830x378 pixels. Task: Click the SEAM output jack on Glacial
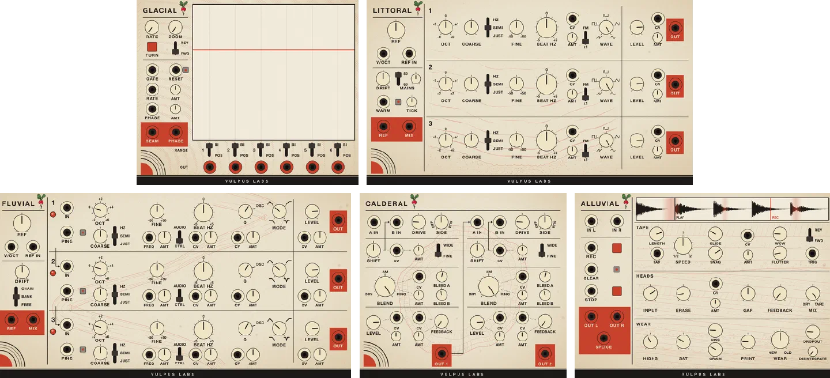(152, 132)
